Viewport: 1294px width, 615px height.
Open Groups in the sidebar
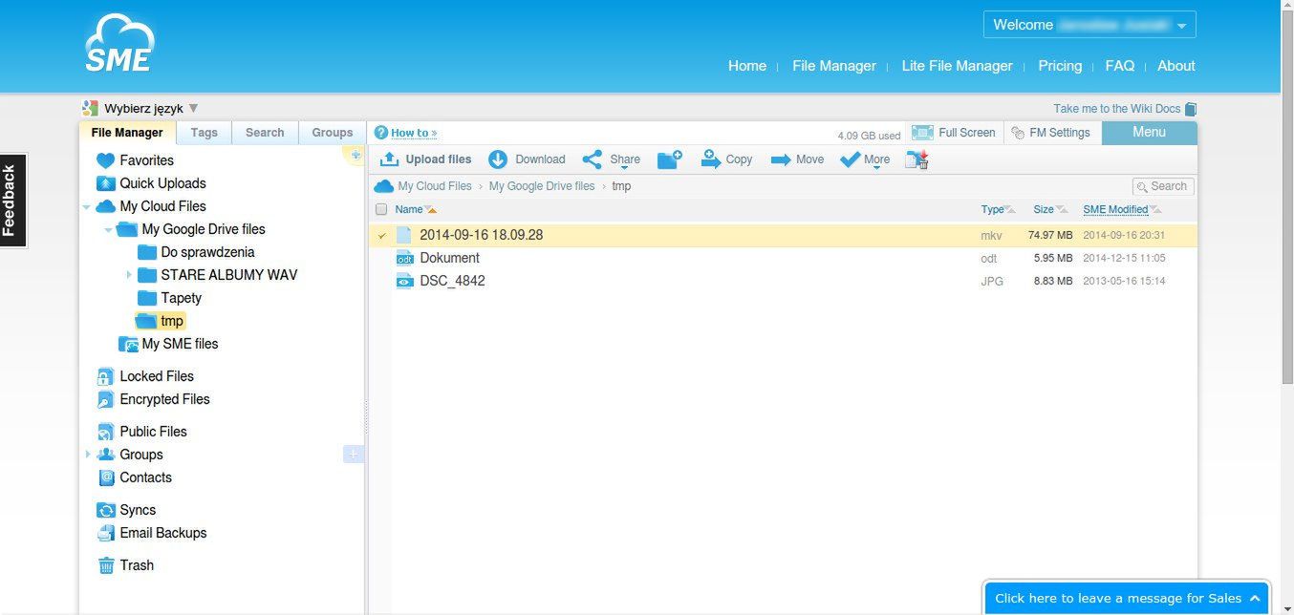[x=131, y=455]
